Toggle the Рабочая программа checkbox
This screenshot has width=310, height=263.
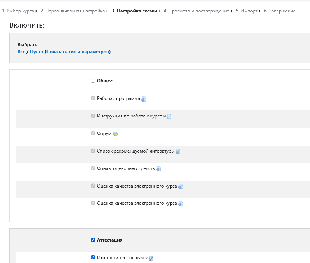(x=93, y=98)
